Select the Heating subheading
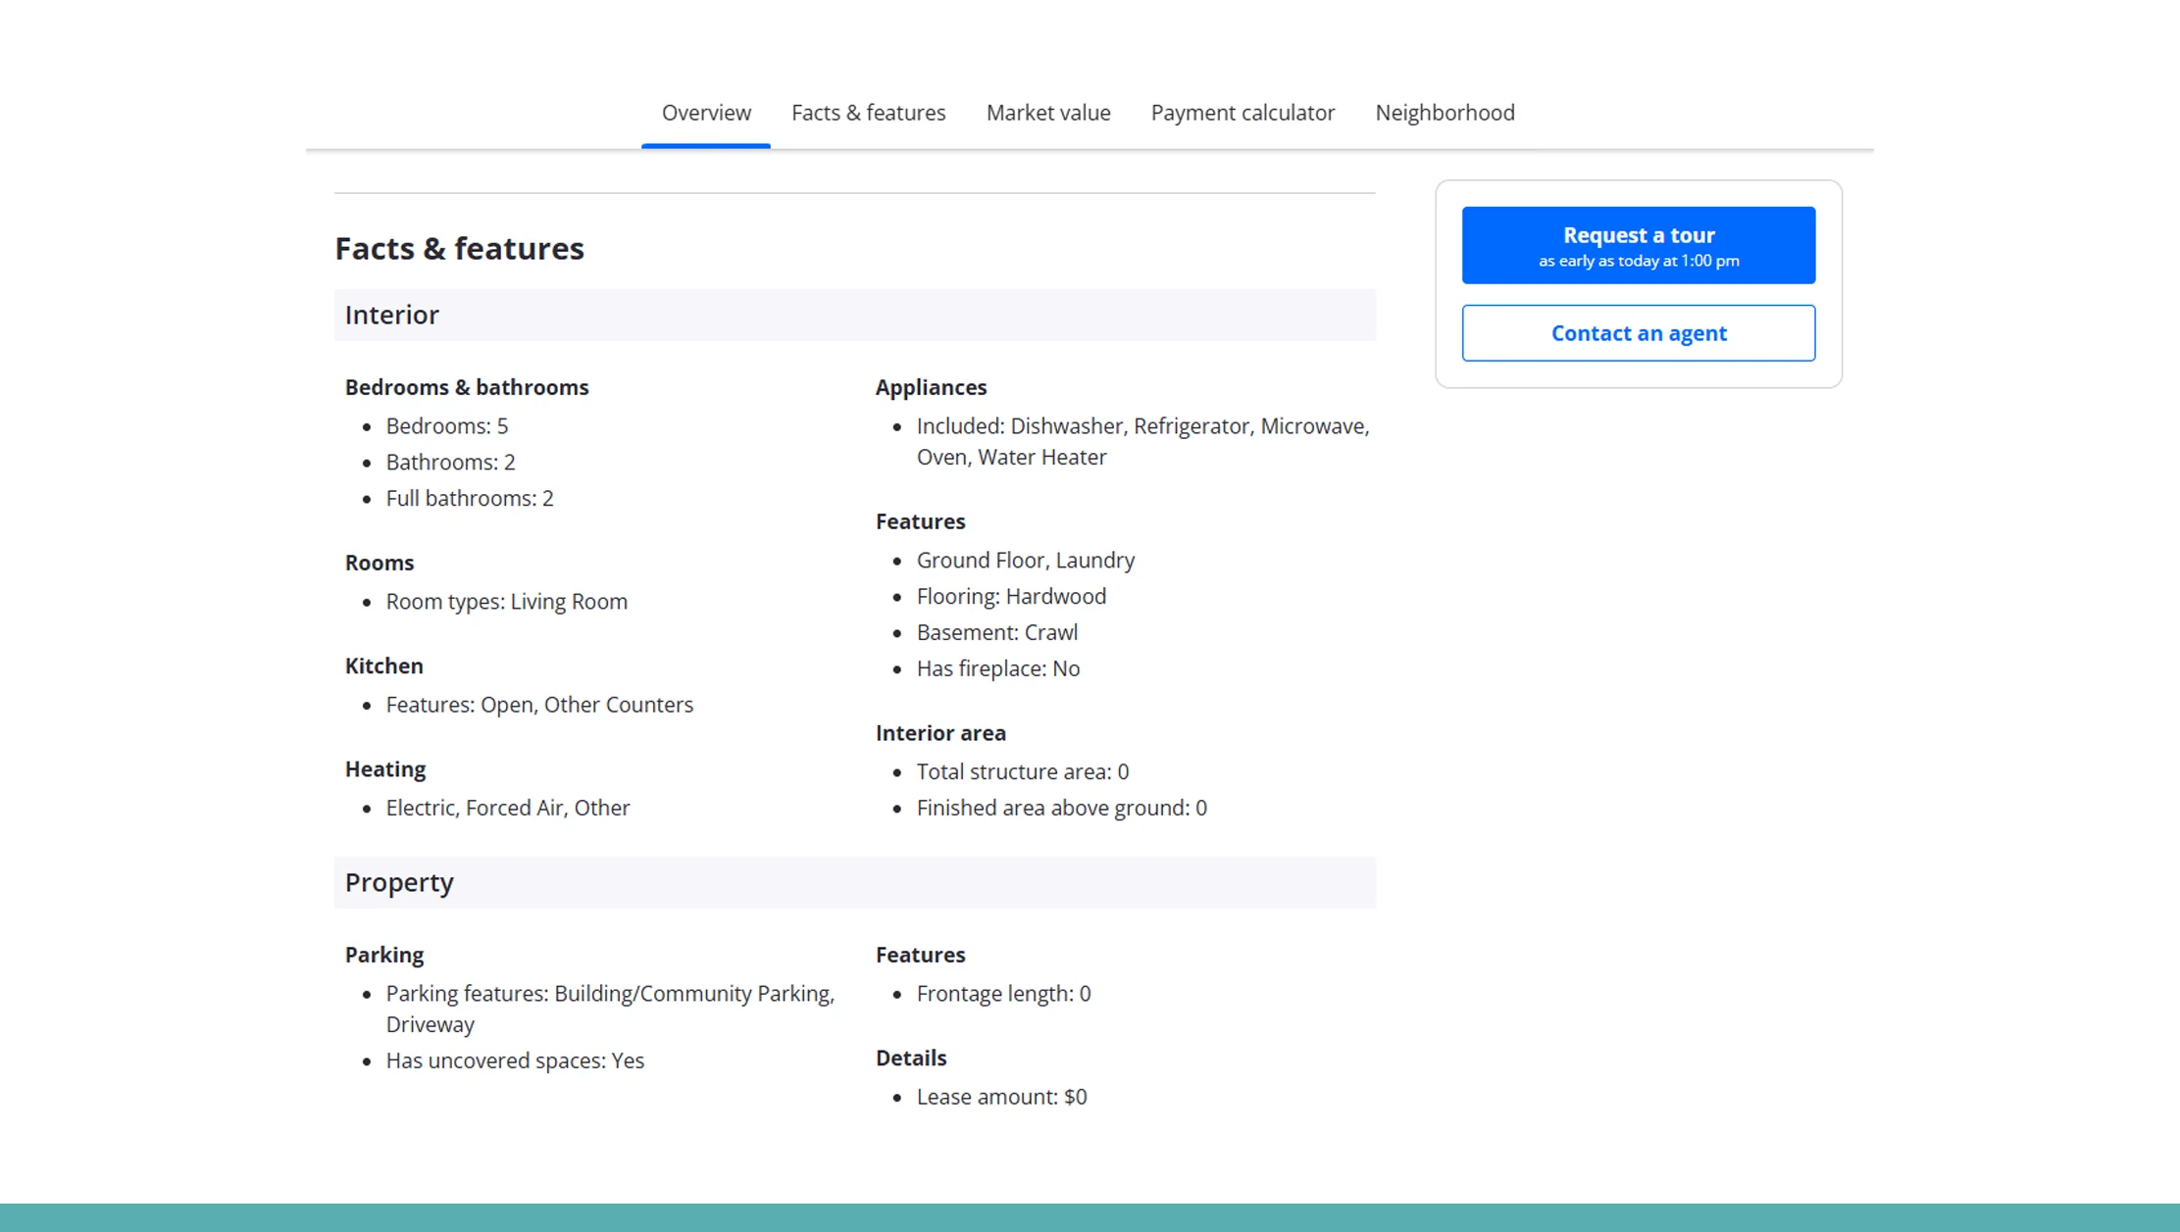Image resolution: width=2180 pixels, height=1232 pixels. tap(385, 768)
